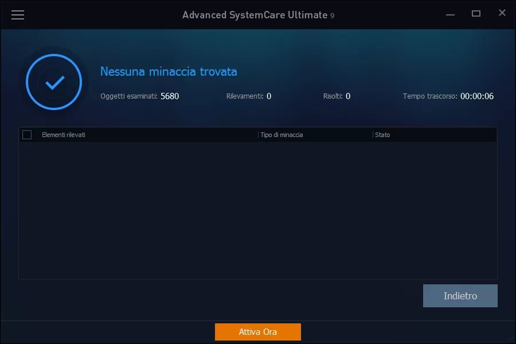The height and width of the screenshot is (344, 516).
Task: Click the Nessuna minaccia trovata heading
Action: click(x=169, y=72)
